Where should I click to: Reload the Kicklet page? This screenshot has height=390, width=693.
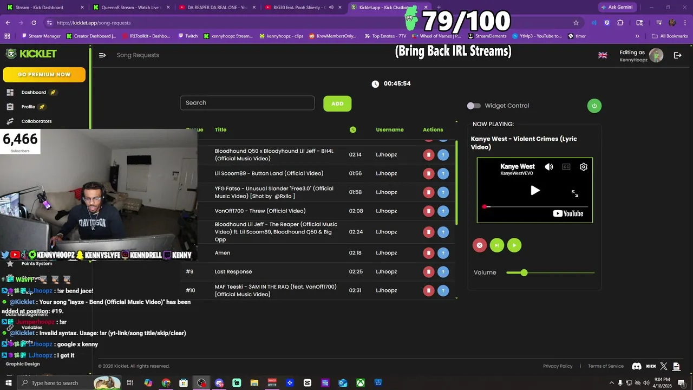(x=34, y=23)
